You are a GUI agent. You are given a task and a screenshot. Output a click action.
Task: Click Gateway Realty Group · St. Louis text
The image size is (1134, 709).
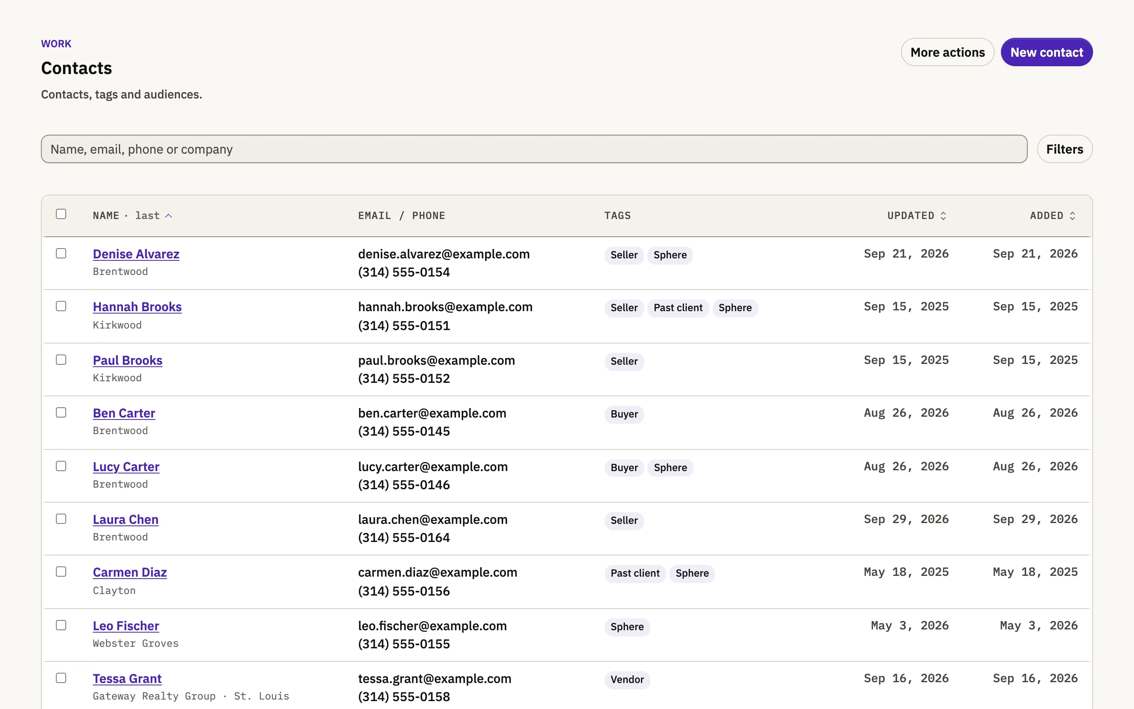[x=191, y=696]
